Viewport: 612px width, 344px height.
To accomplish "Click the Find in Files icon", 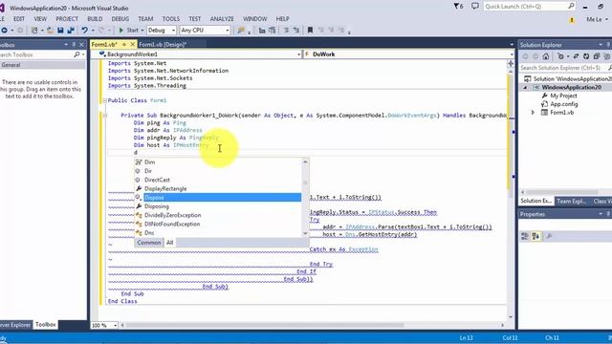I will 241,30.
